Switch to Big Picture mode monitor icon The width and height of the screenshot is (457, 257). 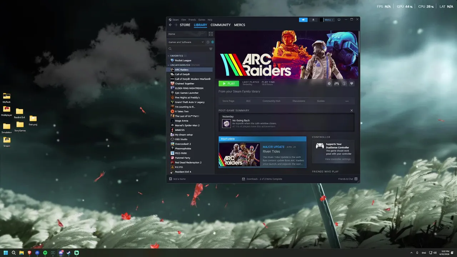click(339, 20)
